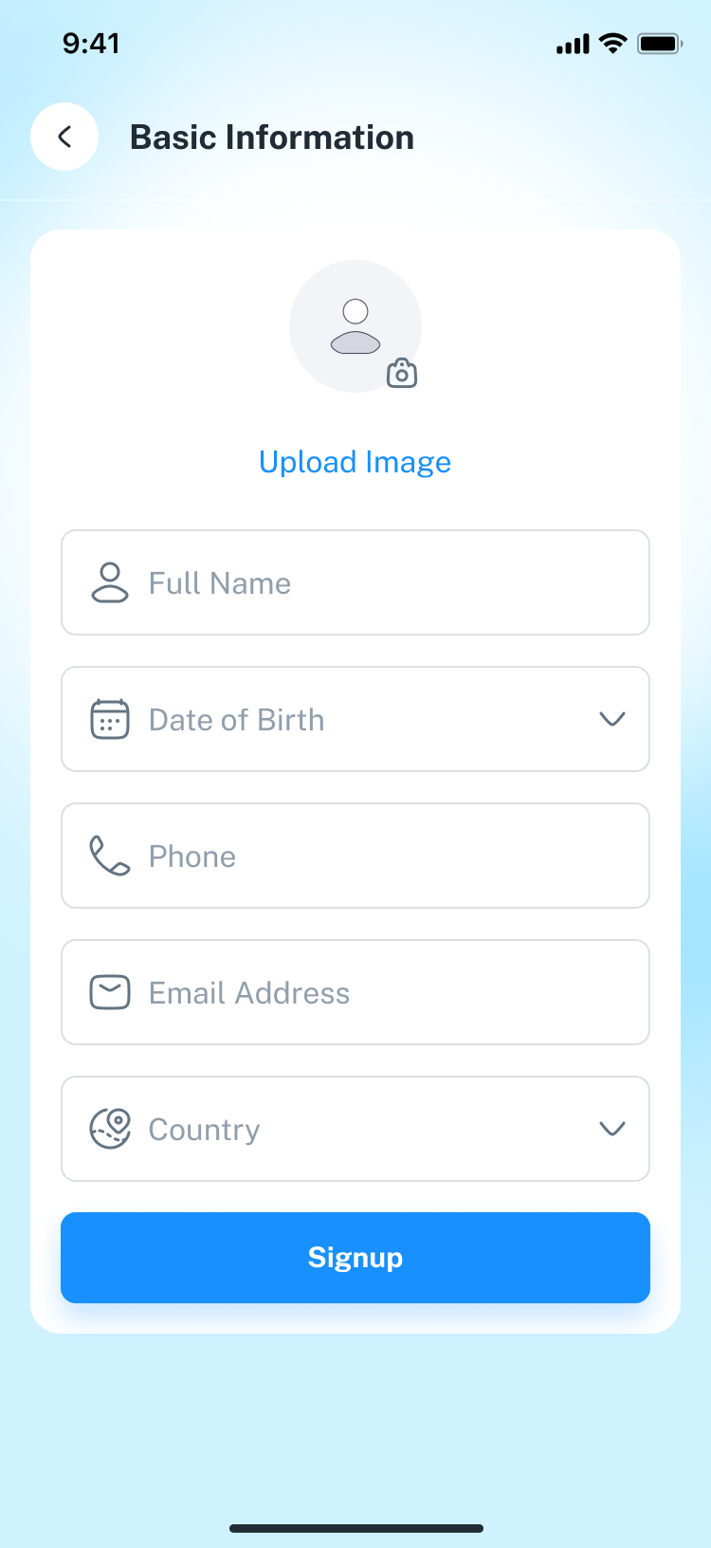711x1548 pixels.
Task: Tap the Wi-Fi status icon
Action: click(613, 44)
